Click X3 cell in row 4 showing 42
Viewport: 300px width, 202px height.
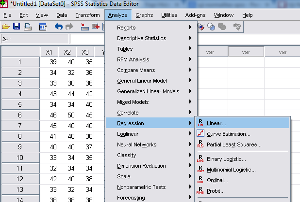(x=85, y=94)
